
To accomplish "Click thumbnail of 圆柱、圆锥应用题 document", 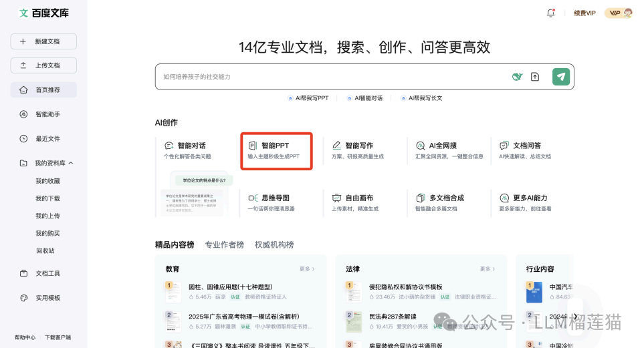I will point(174,292).
